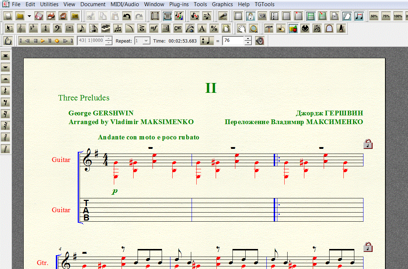Stop playback with the Stop button

[36, 41]
